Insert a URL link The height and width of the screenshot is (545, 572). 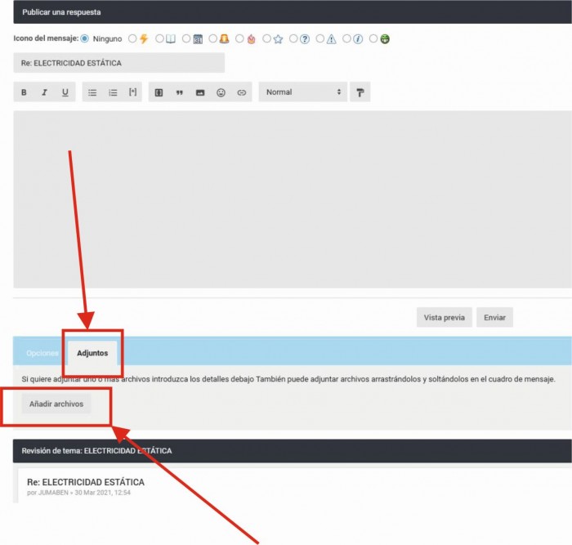click(241, 92)
